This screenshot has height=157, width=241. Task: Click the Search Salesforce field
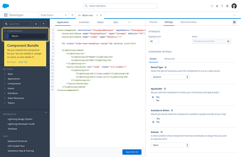120,6
